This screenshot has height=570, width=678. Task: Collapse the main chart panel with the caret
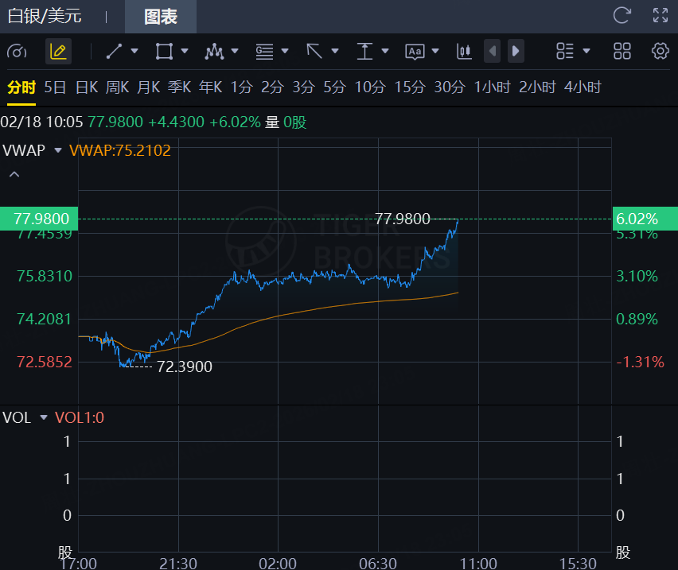(x=14, y=173)
